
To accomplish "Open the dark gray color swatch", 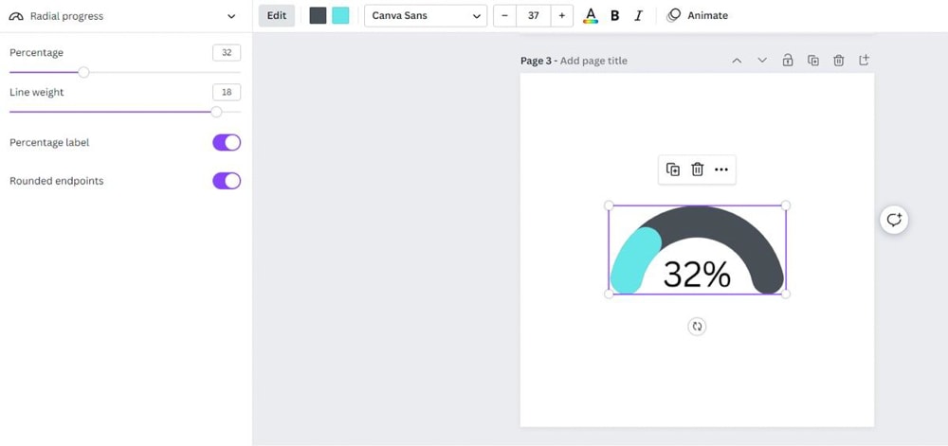I will (x=318, y=16).
